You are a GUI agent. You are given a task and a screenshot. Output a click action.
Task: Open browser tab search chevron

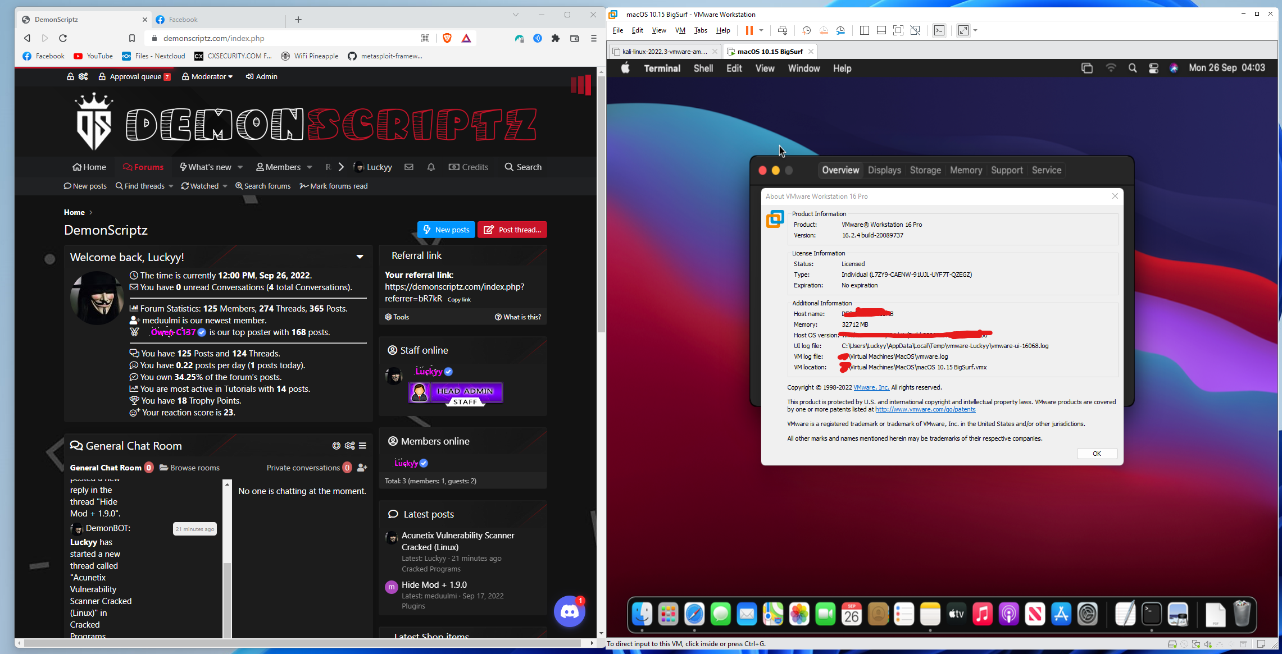515,15
